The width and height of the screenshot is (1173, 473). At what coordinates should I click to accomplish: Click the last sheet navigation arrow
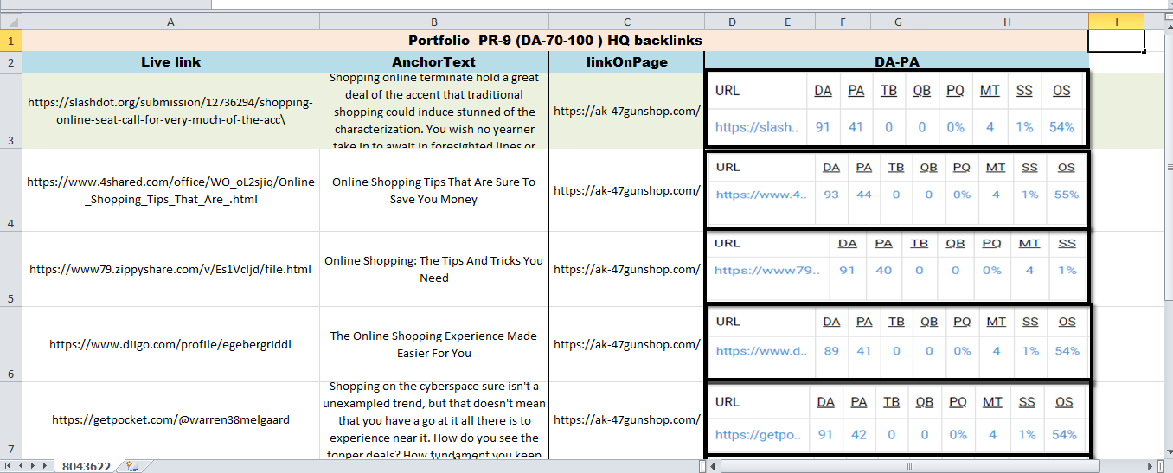click(46, 466)
